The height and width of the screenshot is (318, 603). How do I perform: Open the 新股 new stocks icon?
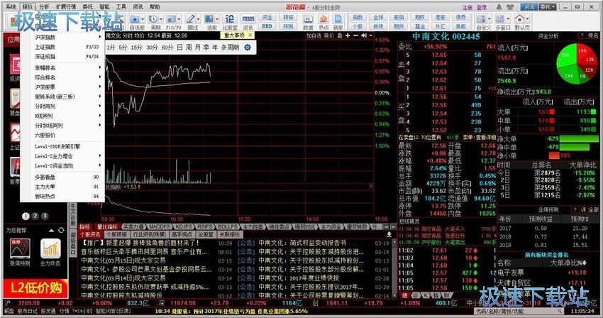[x=338, y=19]
